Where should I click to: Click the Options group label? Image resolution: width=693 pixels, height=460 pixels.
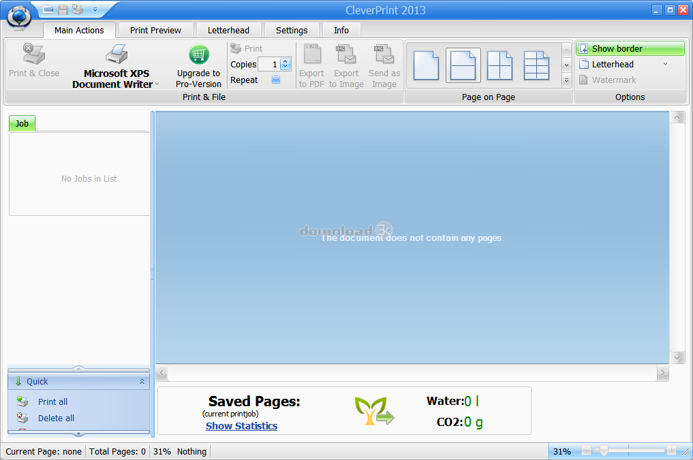[x=630, y=97]
